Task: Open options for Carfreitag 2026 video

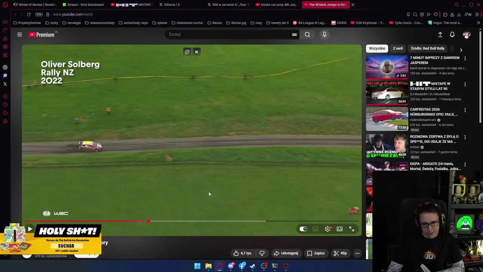Action: pyautogui.click(x=465, y=110)
